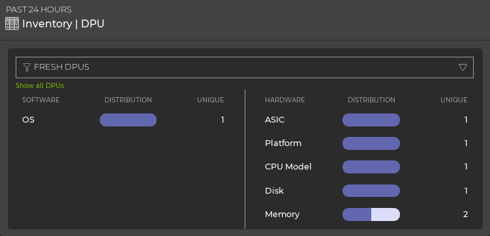Select the CPU Model distribution bar
Image resolution: width=490 pixels, height=236 pixels.
click(371, 167)
